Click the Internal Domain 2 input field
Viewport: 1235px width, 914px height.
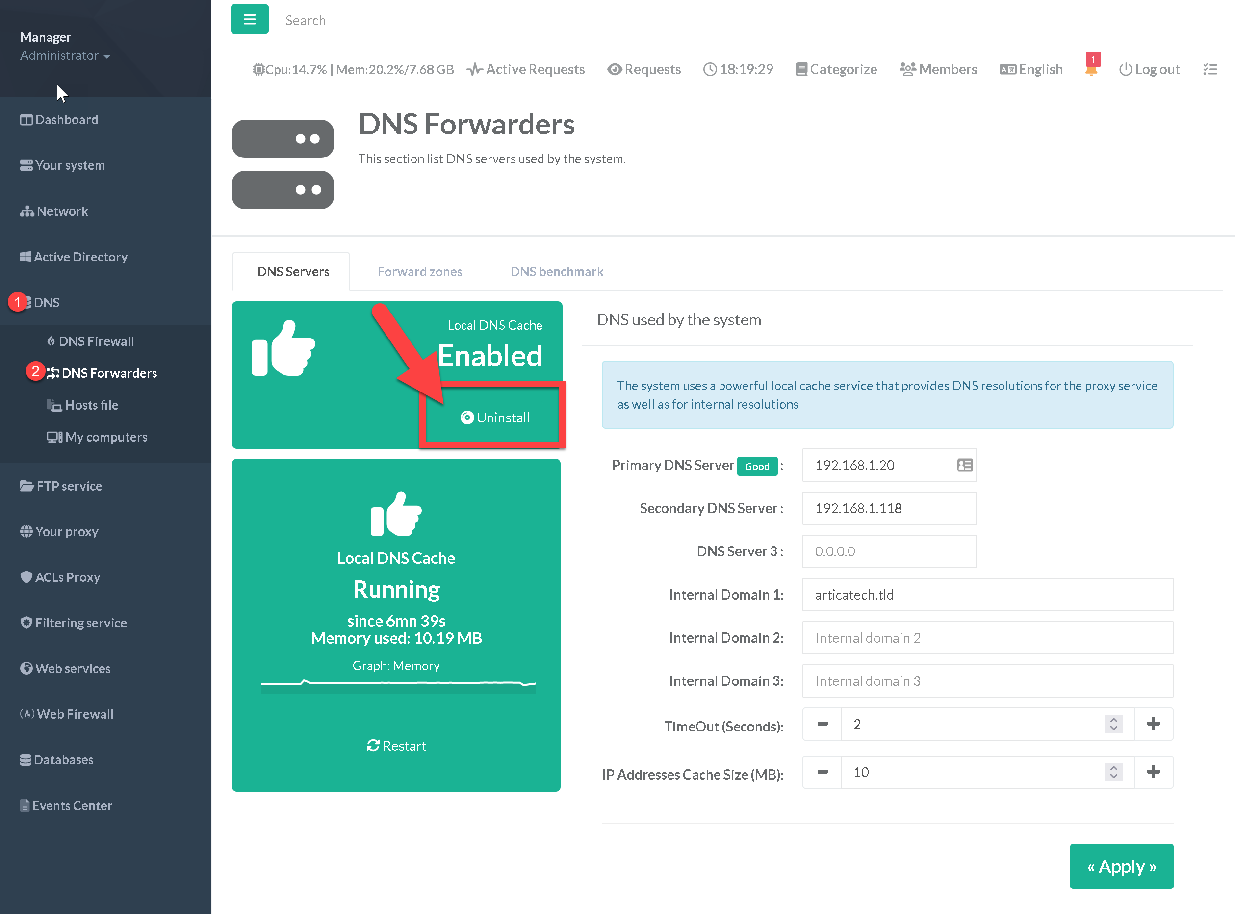(x=987, y=638)
